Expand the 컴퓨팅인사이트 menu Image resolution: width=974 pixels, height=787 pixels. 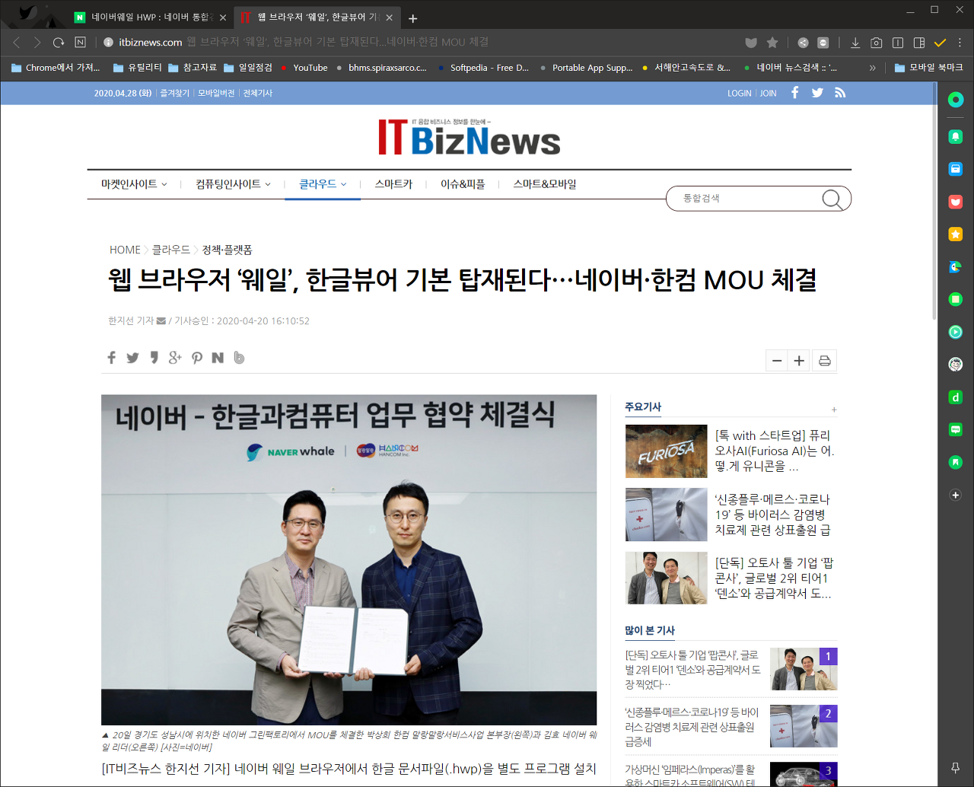click(x=233, y=184)
